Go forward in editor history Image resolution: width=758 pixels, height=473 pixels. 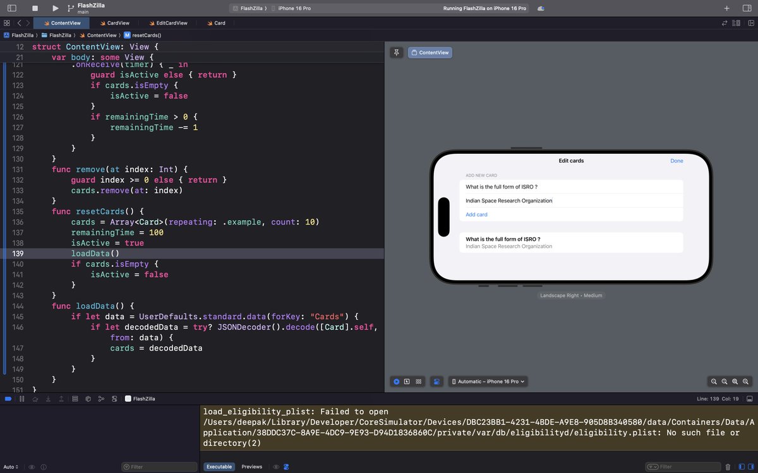pyautogui.click(x=28, y=23)
